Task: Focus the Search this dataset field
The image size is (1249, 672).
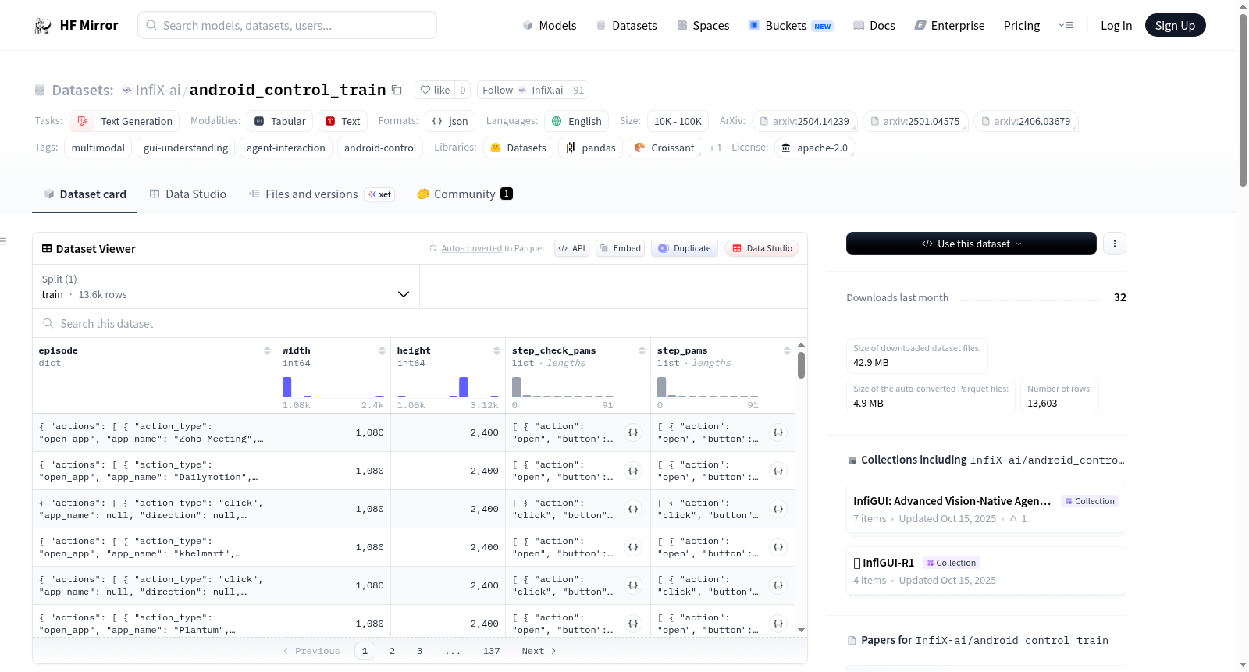Action: pos(420,323)
